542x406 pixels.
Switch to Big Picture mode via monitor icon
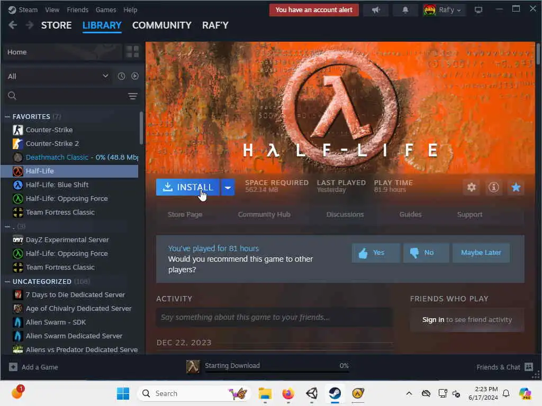tap(478, 10)
